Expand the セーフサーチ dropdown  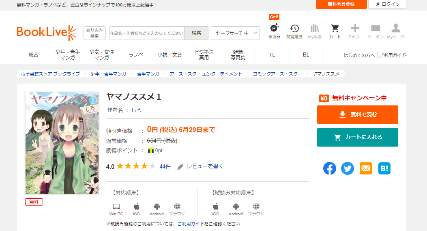235,33
